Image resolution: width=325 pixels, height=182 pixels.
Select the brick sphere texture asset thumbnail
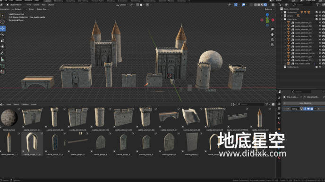[9, 118]
